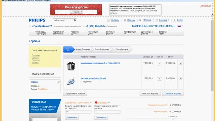215x121 pixels.
Task: Click the Обновить корзину button
Action: [x=173, y=93]
